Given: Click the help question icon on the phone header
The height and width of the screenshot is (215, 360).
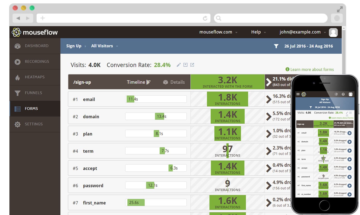Looking at the screenshot, I should coord(343,94).
